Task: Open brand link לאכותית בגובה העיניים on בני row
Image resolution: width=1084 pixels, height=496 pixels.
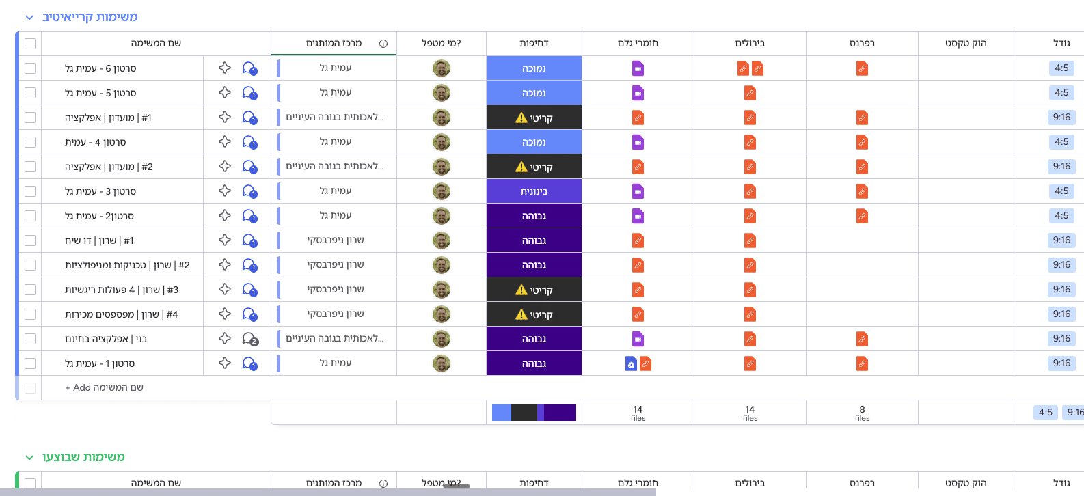Action: (x=335, y=338)
